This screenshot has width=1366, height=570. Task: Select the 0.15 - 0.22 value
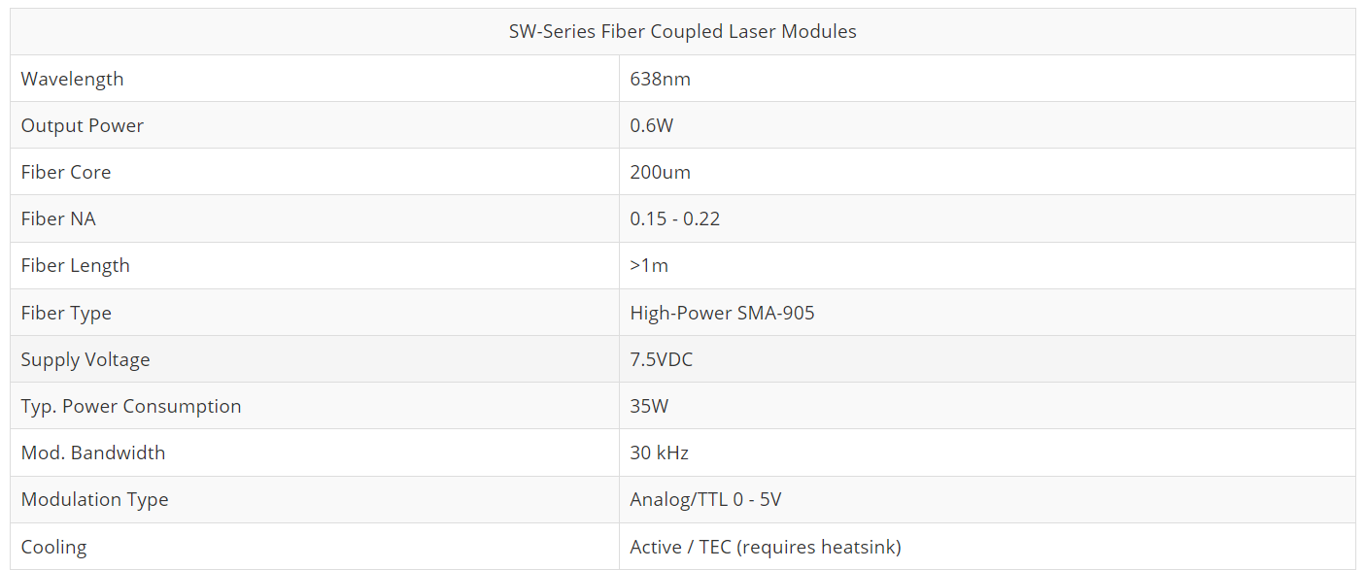pyautogui.click(x=674, y=218)
